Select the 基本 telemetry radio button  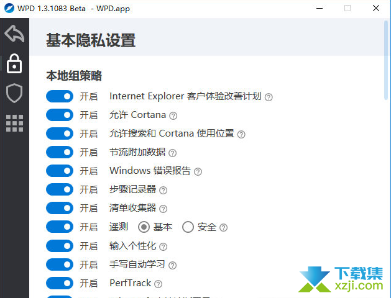pos(144,227)
